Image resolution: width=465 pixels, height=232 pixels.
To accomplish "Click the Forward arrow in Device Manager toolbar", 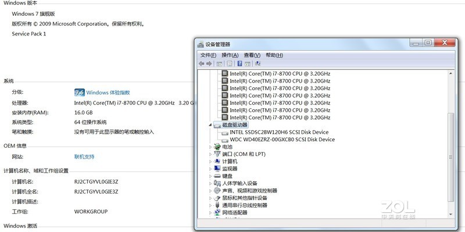I will tap(209, 63).
